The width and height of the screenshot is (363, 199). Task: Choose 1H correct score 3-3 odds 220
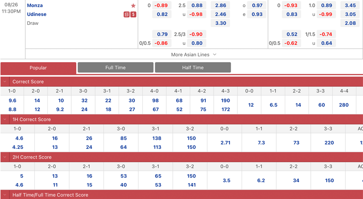point(329,143)
